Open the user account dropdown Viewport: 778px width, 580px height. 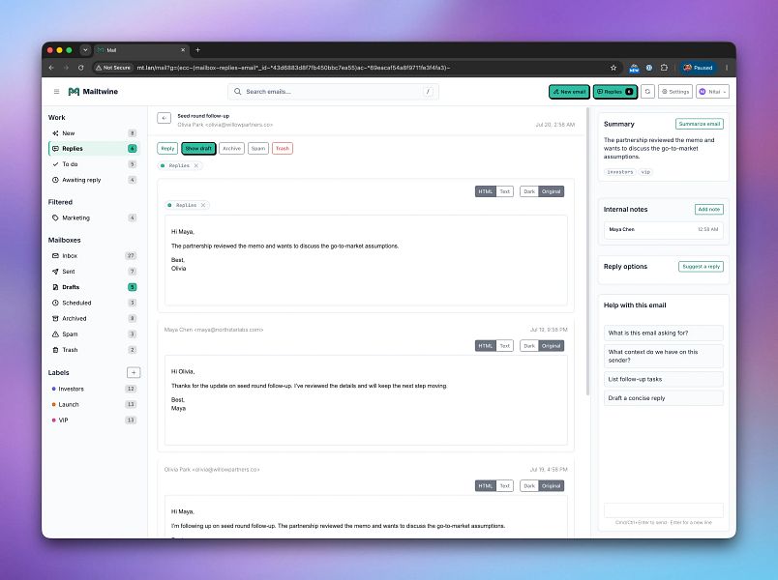(x=712, y=92)
